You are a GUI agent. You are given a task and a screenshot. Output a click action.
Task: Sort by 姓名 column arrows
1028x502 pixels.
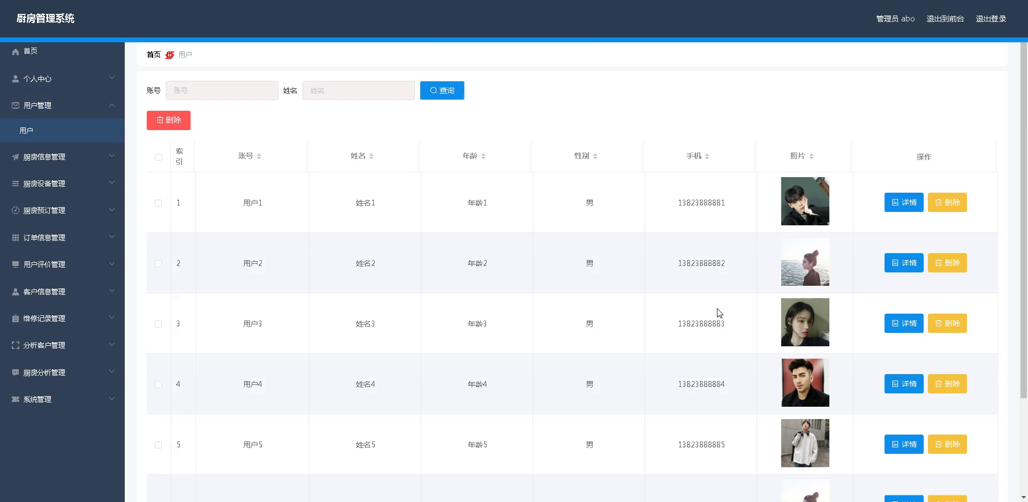(372, 156)
